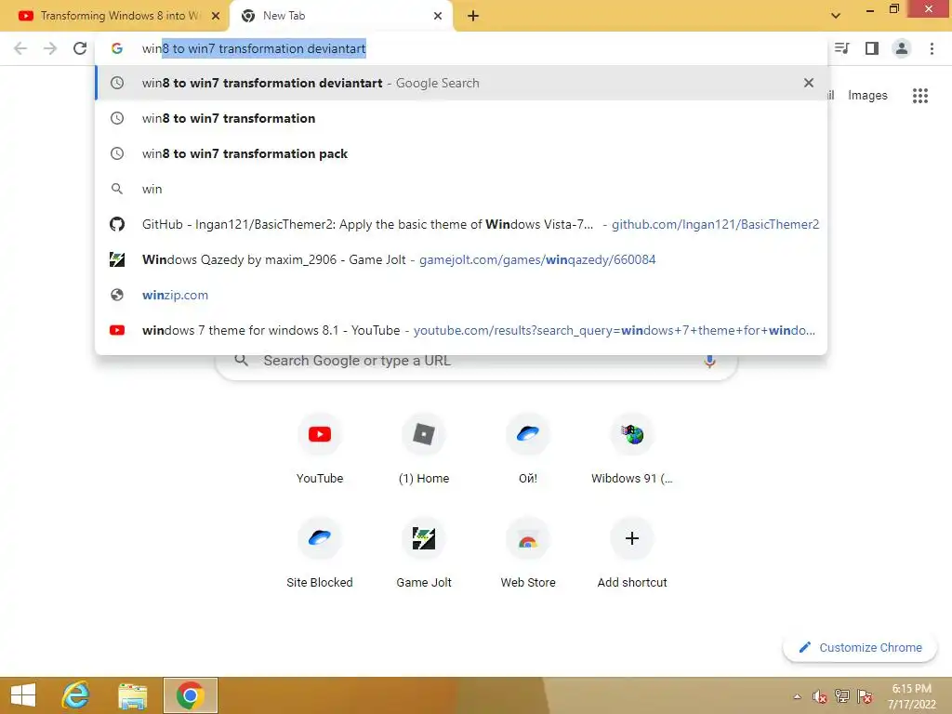Click the taskbar clock showing 6:15 PM
Viewport: 952px width, 714px height.
[x=911, y=696]
